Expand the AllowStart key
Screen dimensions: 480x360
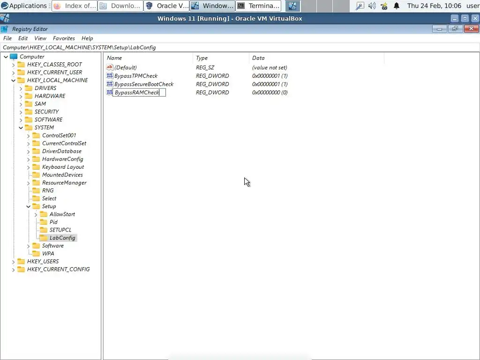36,215
